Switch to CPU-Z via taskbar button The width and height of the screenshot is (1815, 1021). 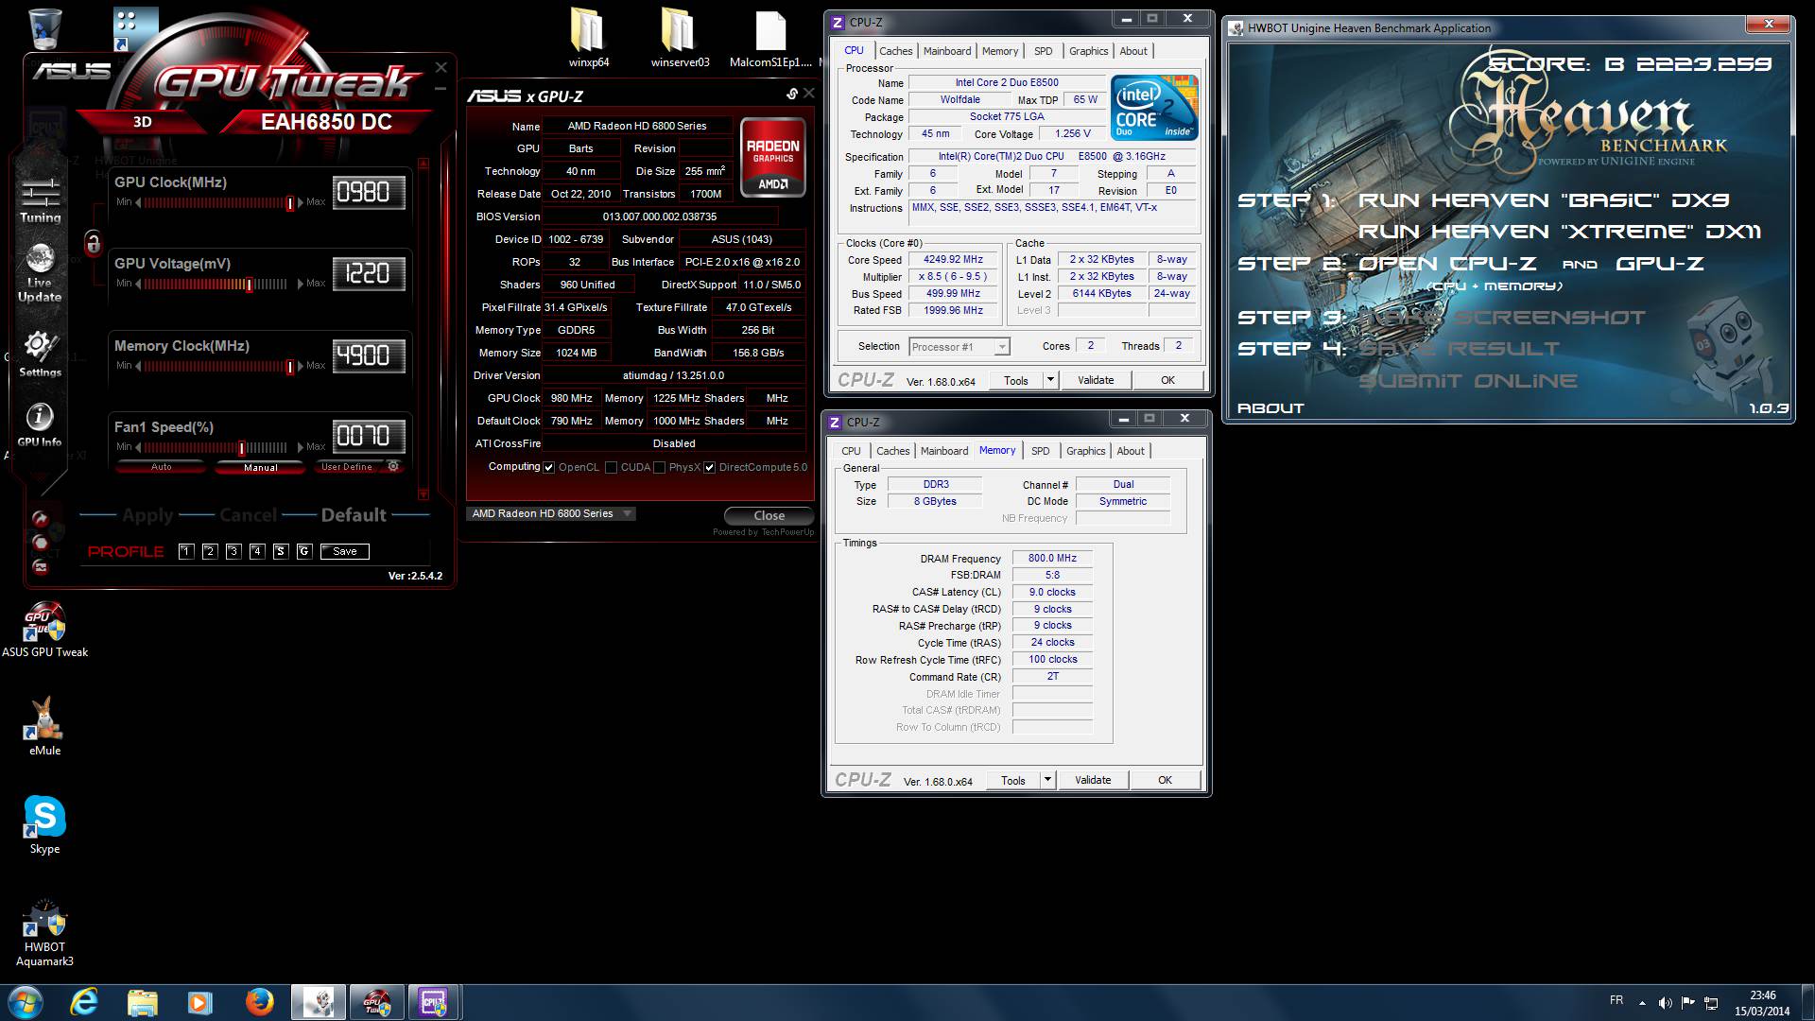coord(434,1002)
